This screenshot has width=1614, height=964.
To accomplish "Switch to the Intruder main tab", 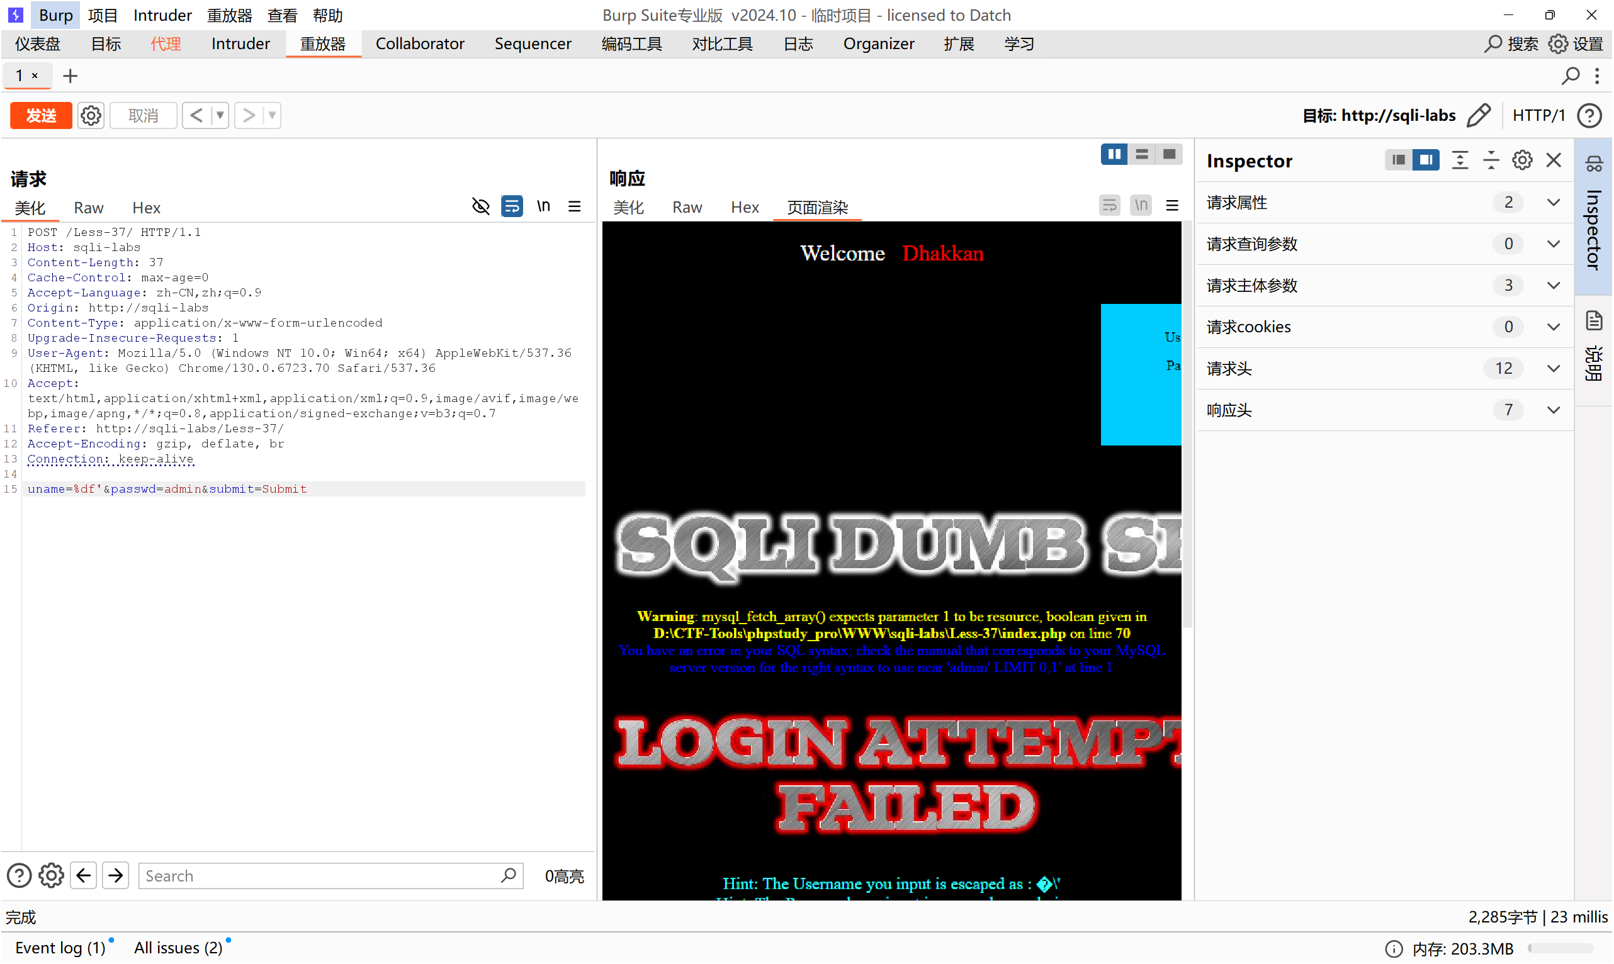I will click(240, 43).
